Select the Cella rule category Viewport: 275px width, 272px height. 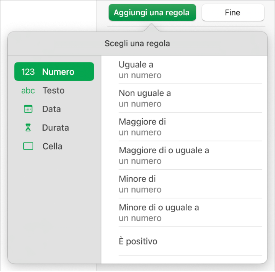pos(52,146)
